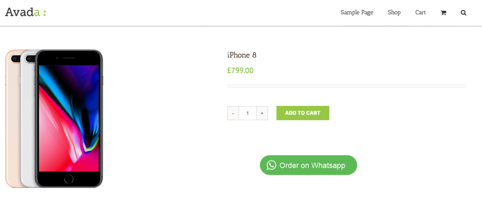
Task: Click the gold iPhone back
Action: 12,123
